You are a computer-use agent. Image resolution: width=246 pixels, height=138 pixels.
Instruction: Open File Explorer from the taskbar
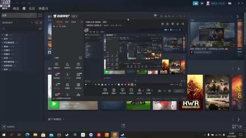tap(35, 135)
